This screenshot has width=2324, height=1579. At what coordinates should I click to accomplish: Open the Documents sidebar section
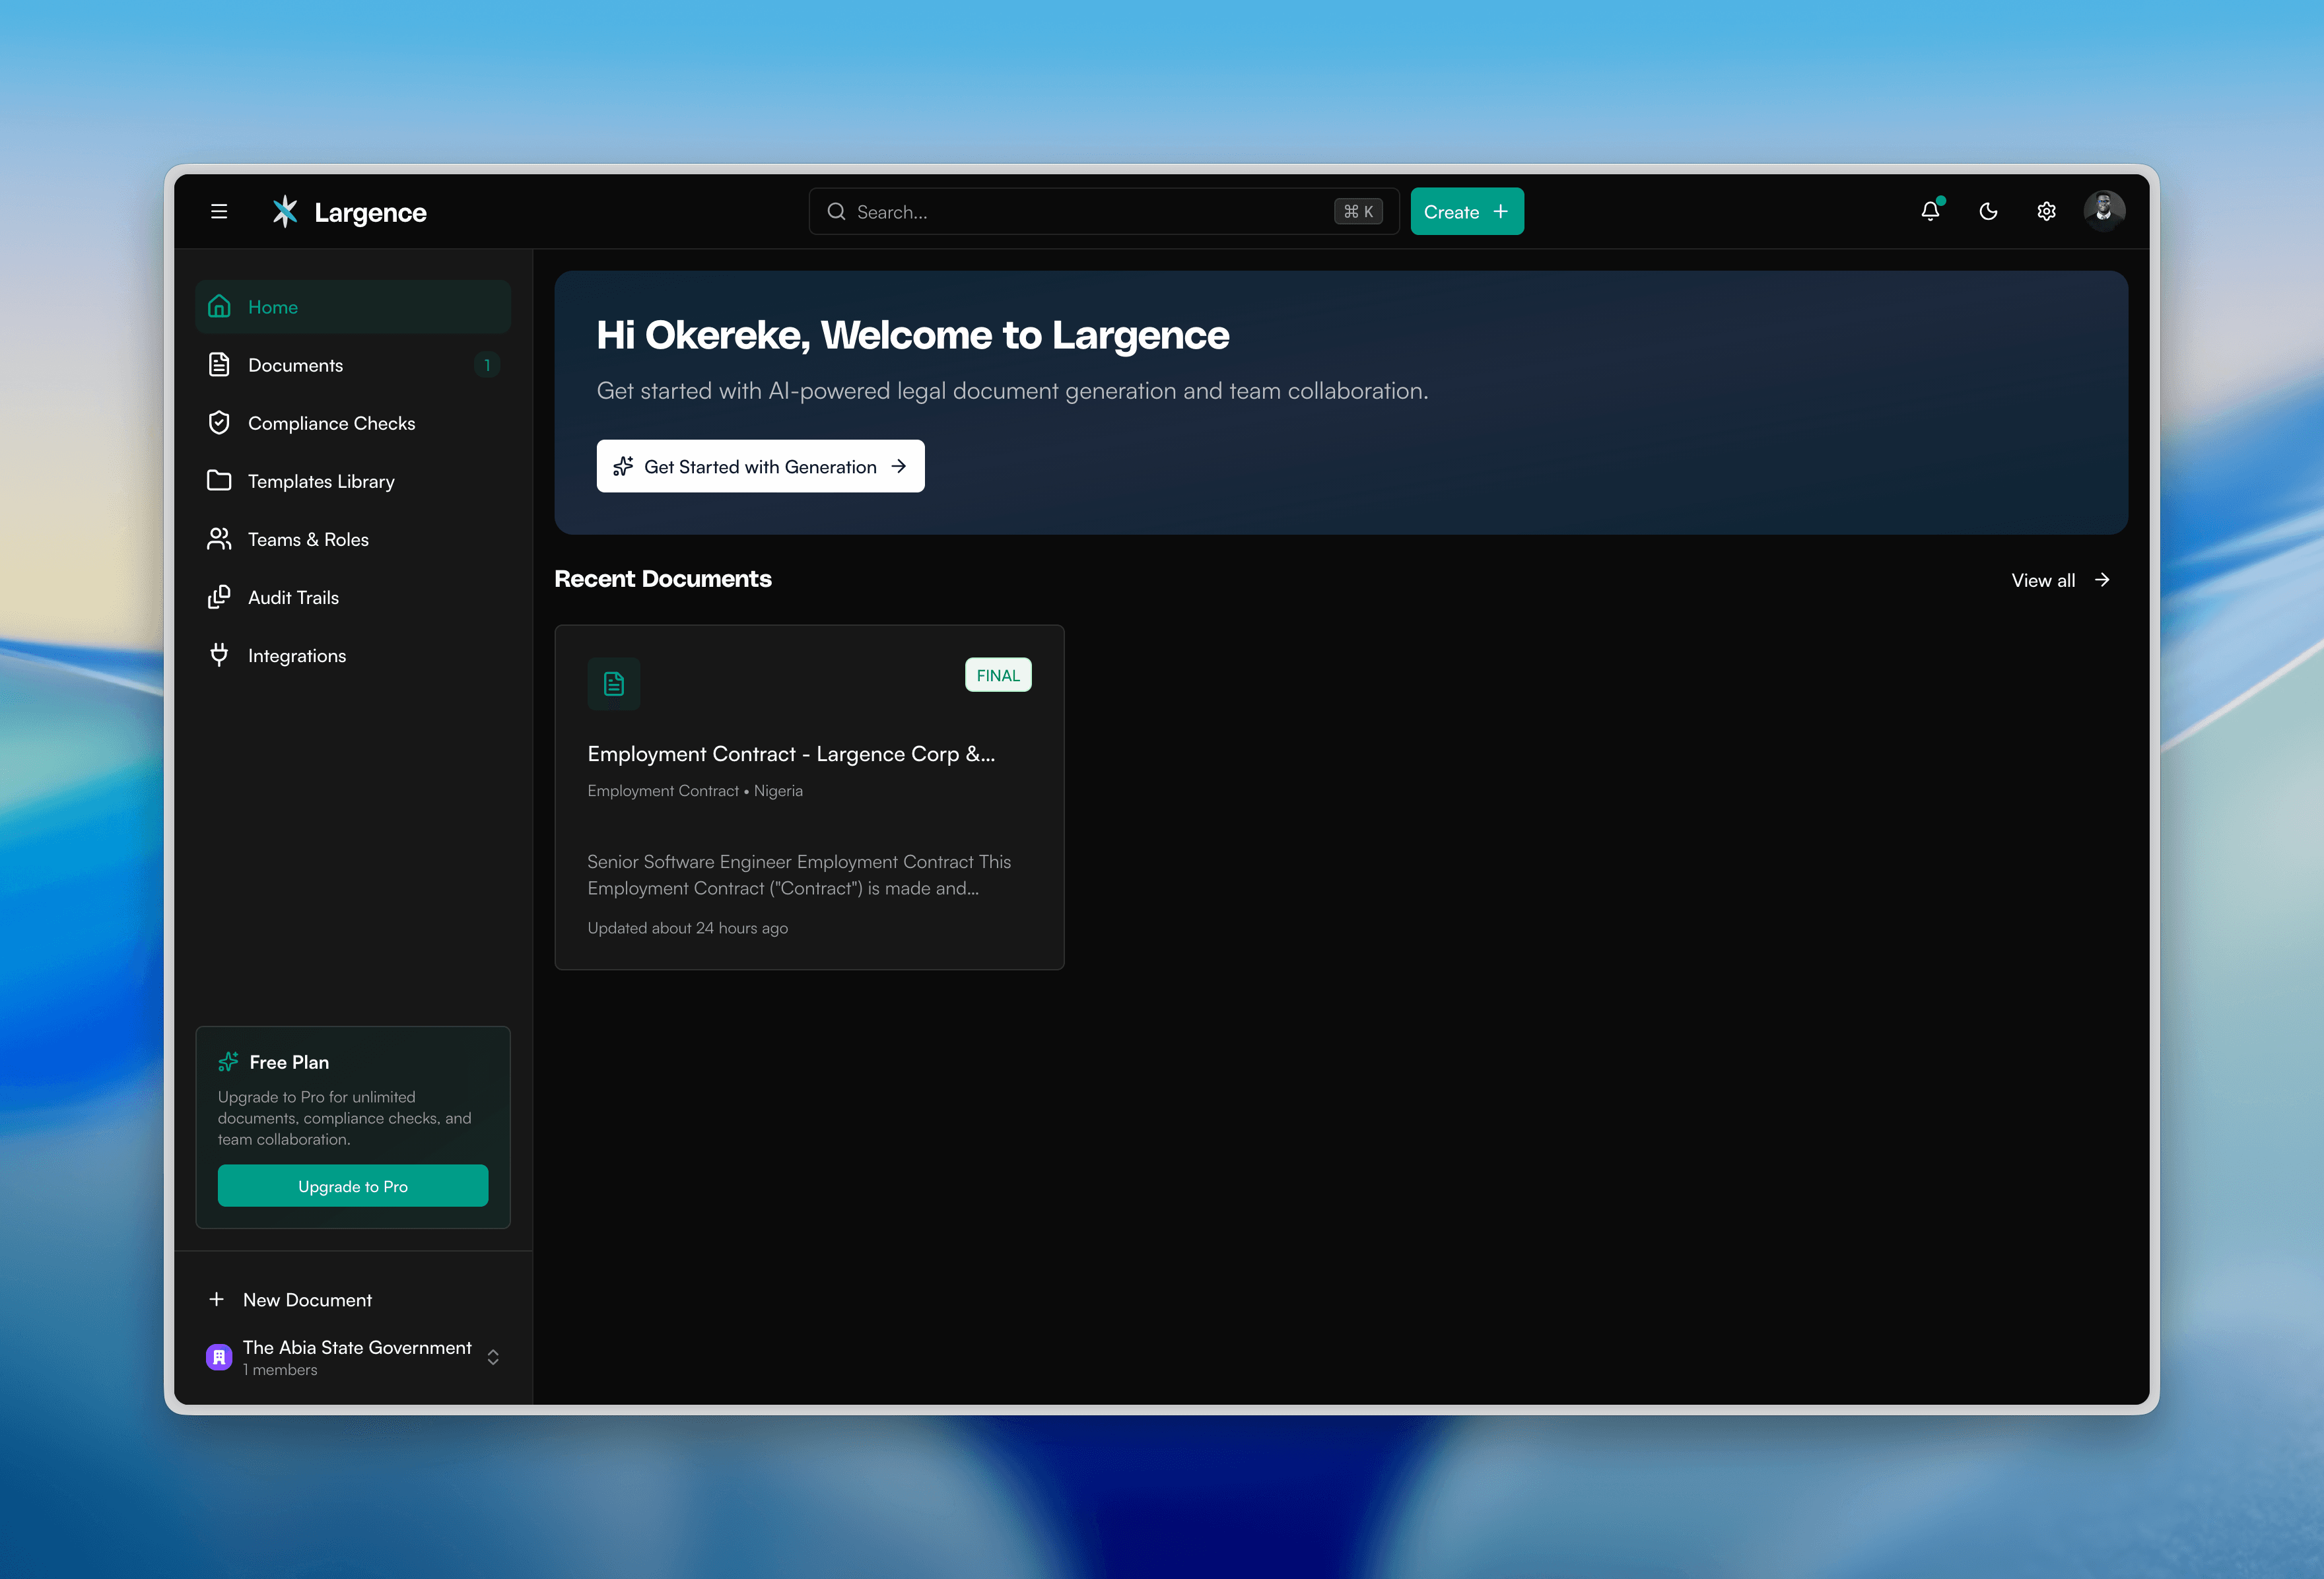(296, 365)
